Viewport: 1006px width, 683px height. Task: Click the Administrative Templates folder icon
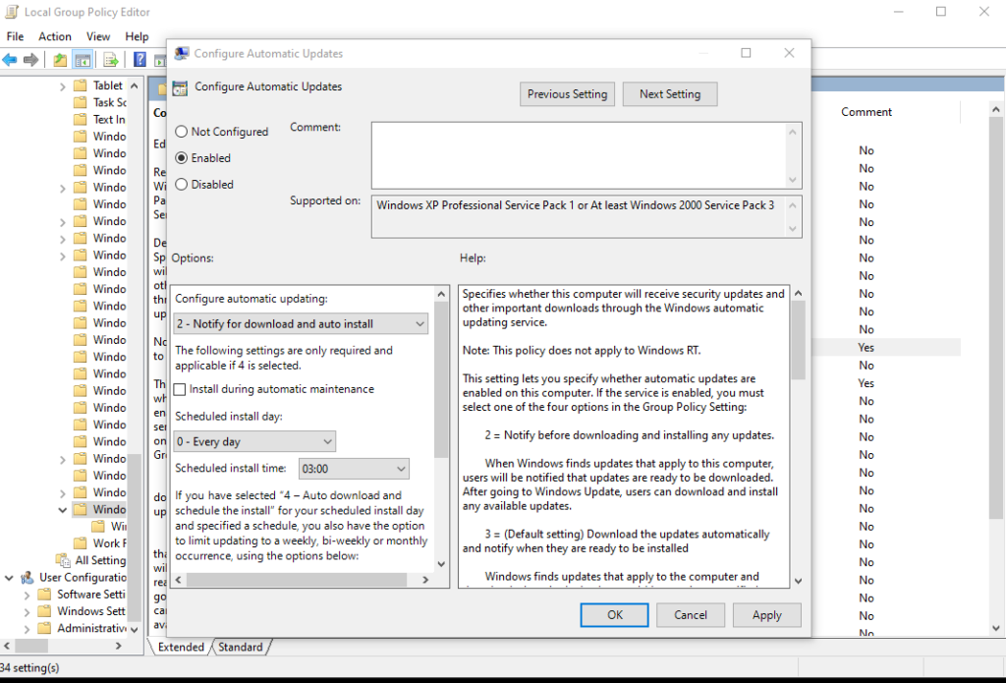coord(44,628)
